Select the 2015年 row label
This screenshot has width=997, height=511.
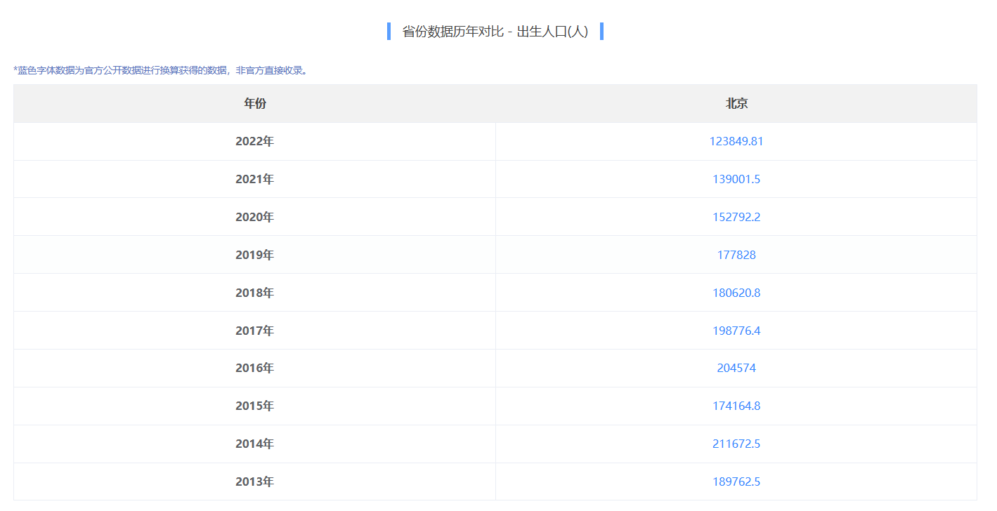tap(255, 406)
